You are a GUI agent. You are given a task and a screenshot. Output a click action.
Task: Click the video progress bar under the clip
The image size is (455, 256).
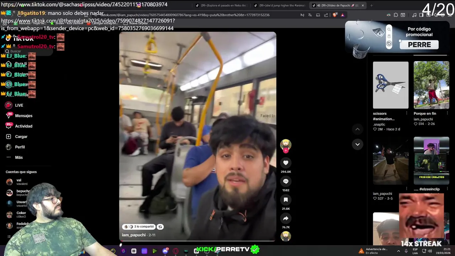198,241
